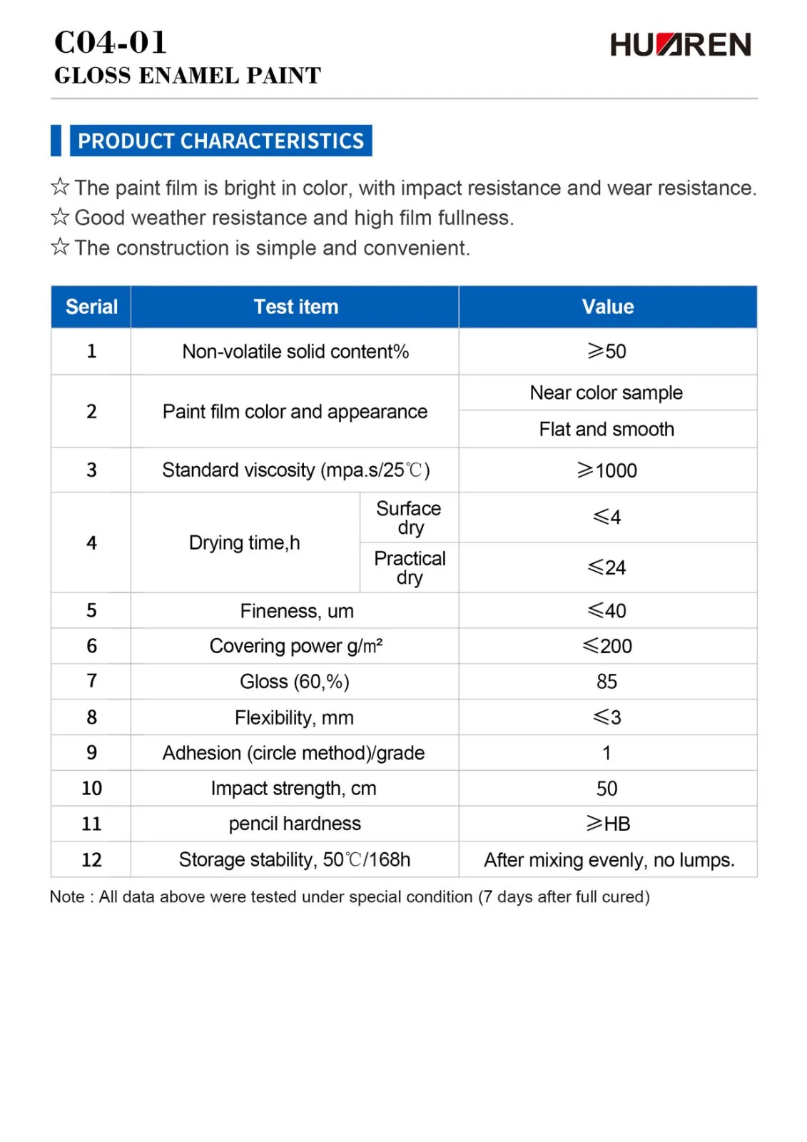The height and width of the screenshot is (1142, 807).
Task: Click the C04-01 product code title
Action: [111, 42]
